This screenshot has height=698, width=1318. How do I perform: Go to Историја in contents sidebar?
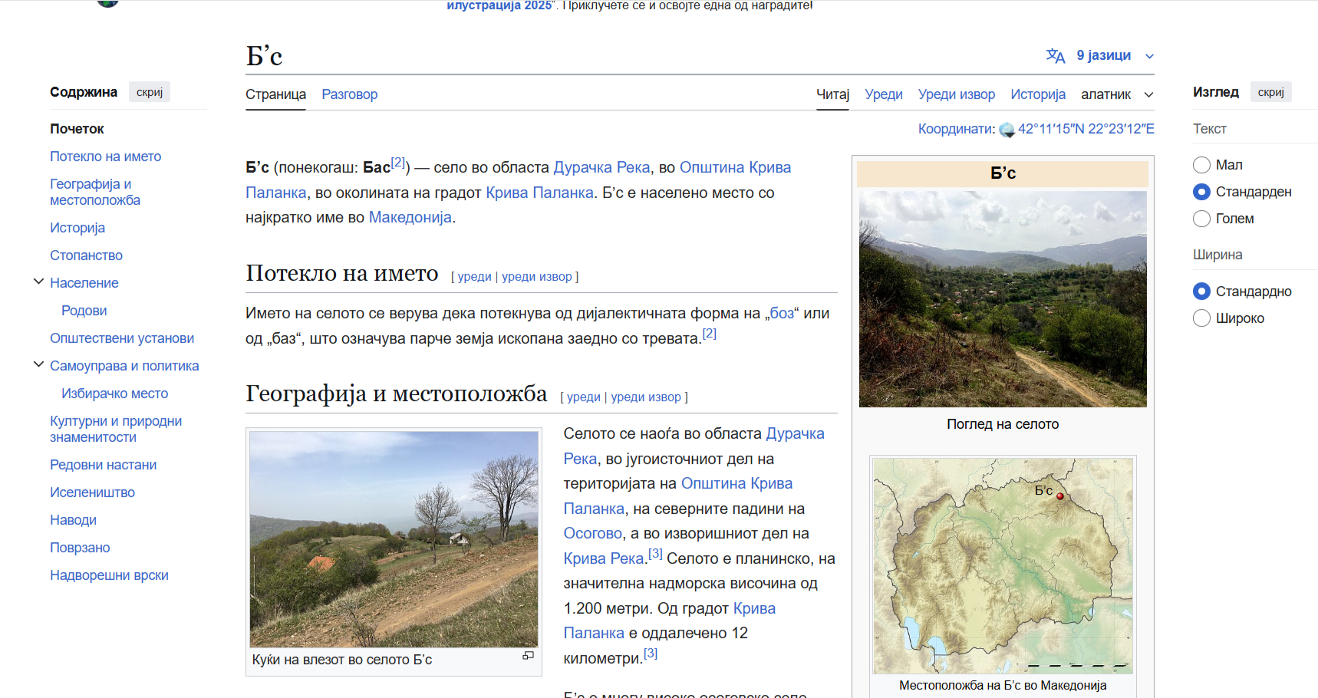[x=77, y=228]
